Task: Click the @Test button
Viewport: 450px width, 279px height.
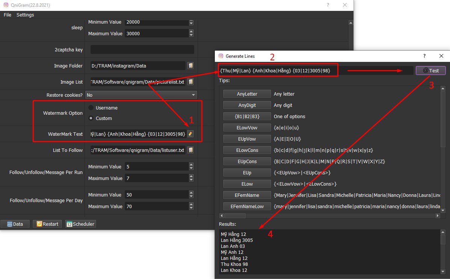Action: pos(430,70)
